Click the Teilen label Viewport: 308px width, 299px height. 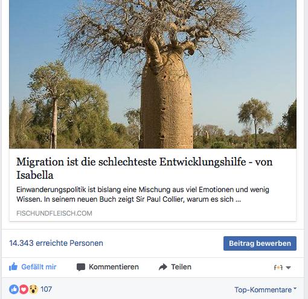(x=181, y=267)
